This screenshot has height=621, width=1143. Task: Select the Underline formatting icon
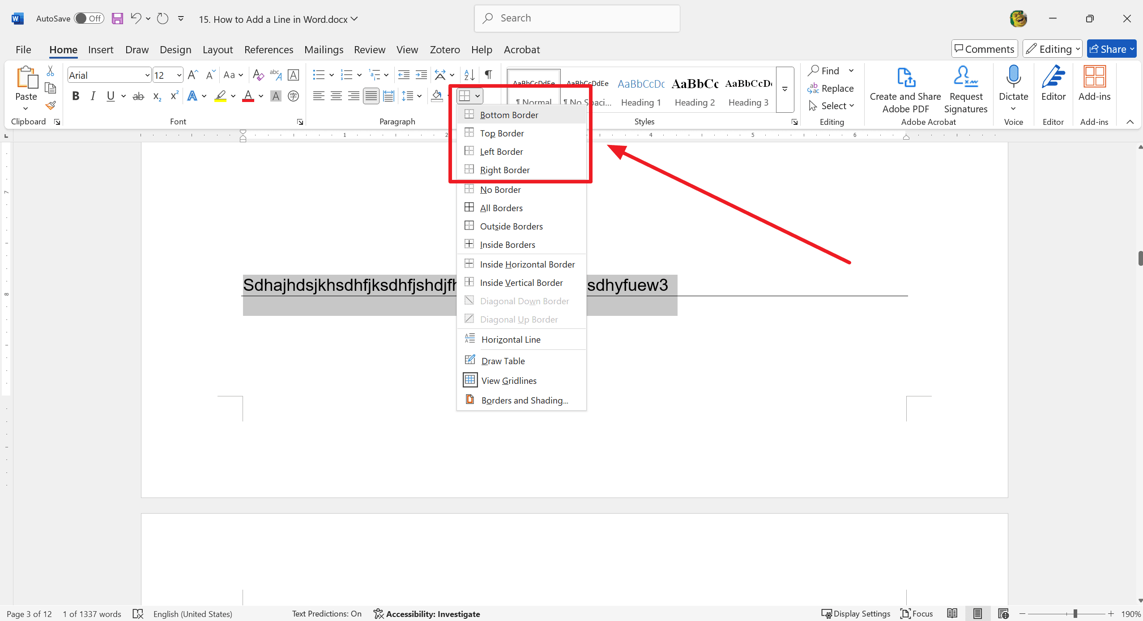(x=111, y=96)
